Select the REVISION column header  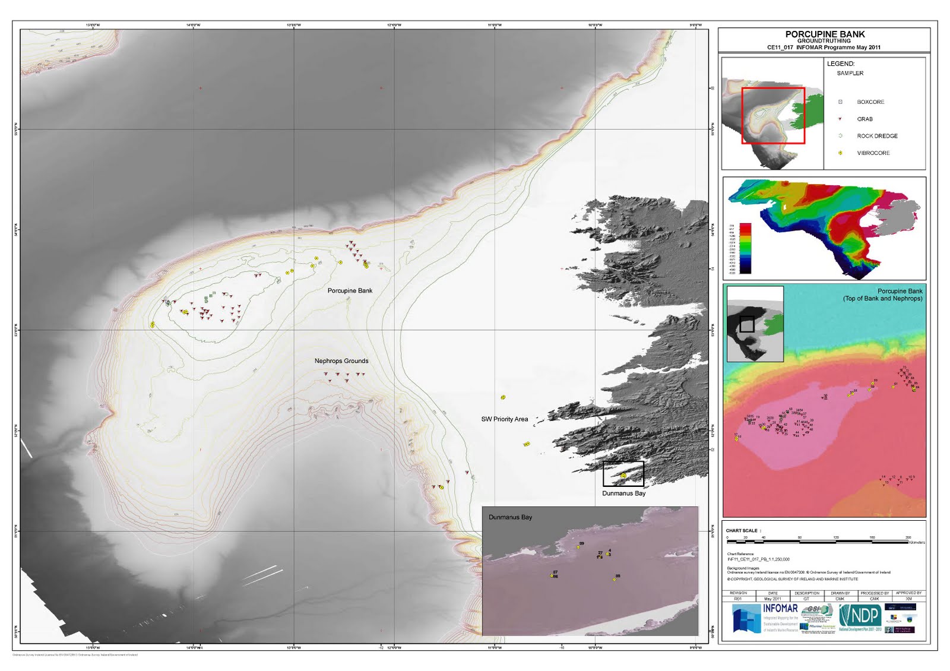(739, 593)
